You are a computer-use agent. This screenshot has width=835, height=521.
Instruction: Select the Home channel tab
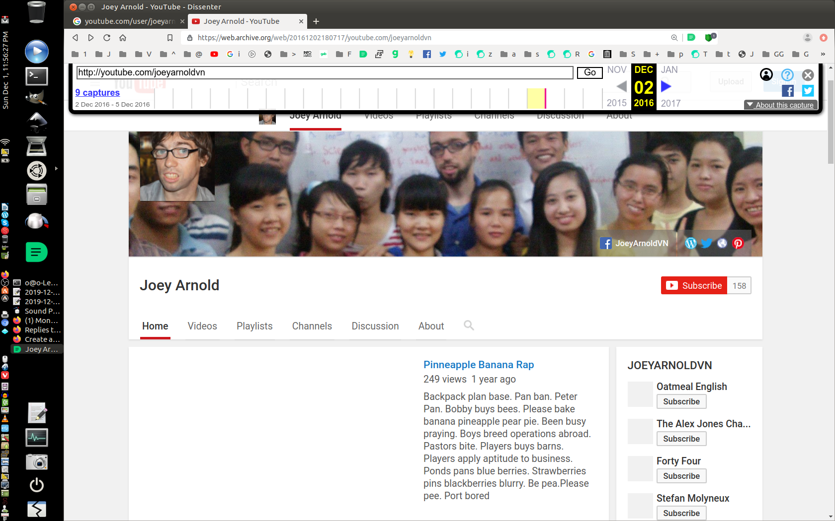155,326
